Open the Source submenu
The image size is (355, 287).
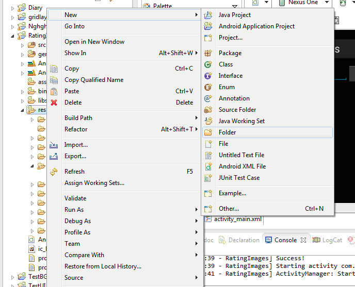tap(124, 278)
